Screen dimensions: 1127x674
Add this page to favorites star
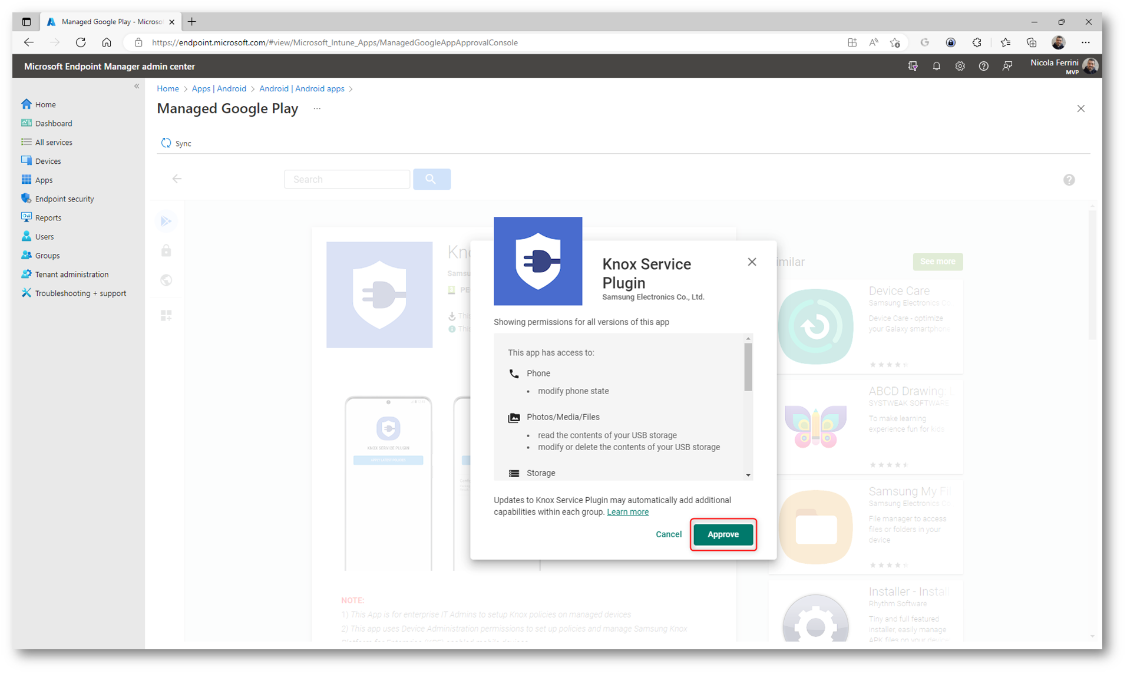coord(895,42)
